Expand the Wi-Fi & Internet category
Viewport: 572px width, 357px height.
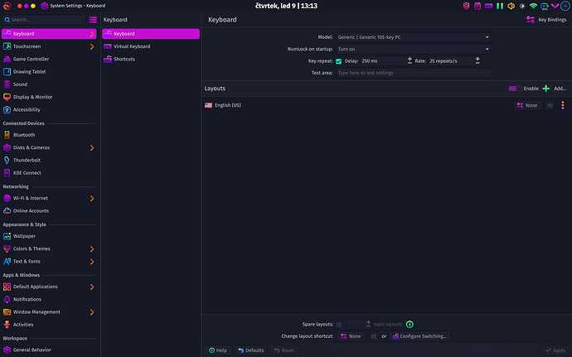92,198
